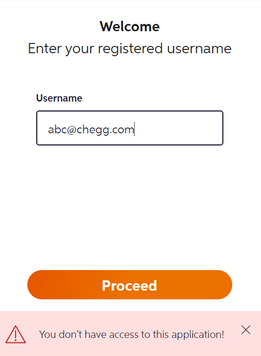Click the Username label above the field

[59, 98]
